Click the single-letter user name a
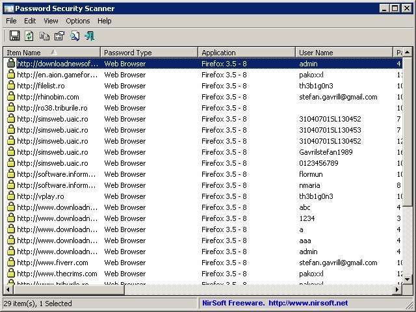The height and width of the screenshot is (312, 416). tap(301, 229)
